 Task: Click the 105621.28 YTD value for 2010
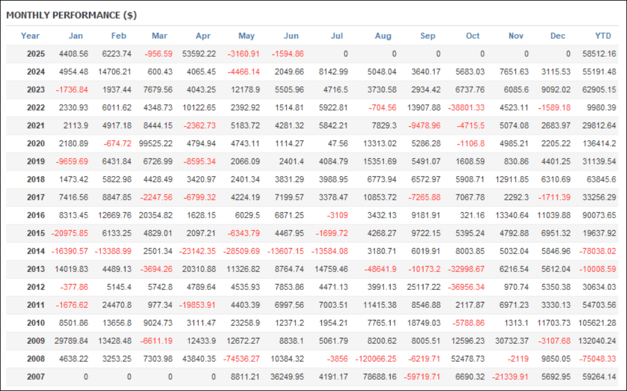pyautogui.click(x=597, y=323)
